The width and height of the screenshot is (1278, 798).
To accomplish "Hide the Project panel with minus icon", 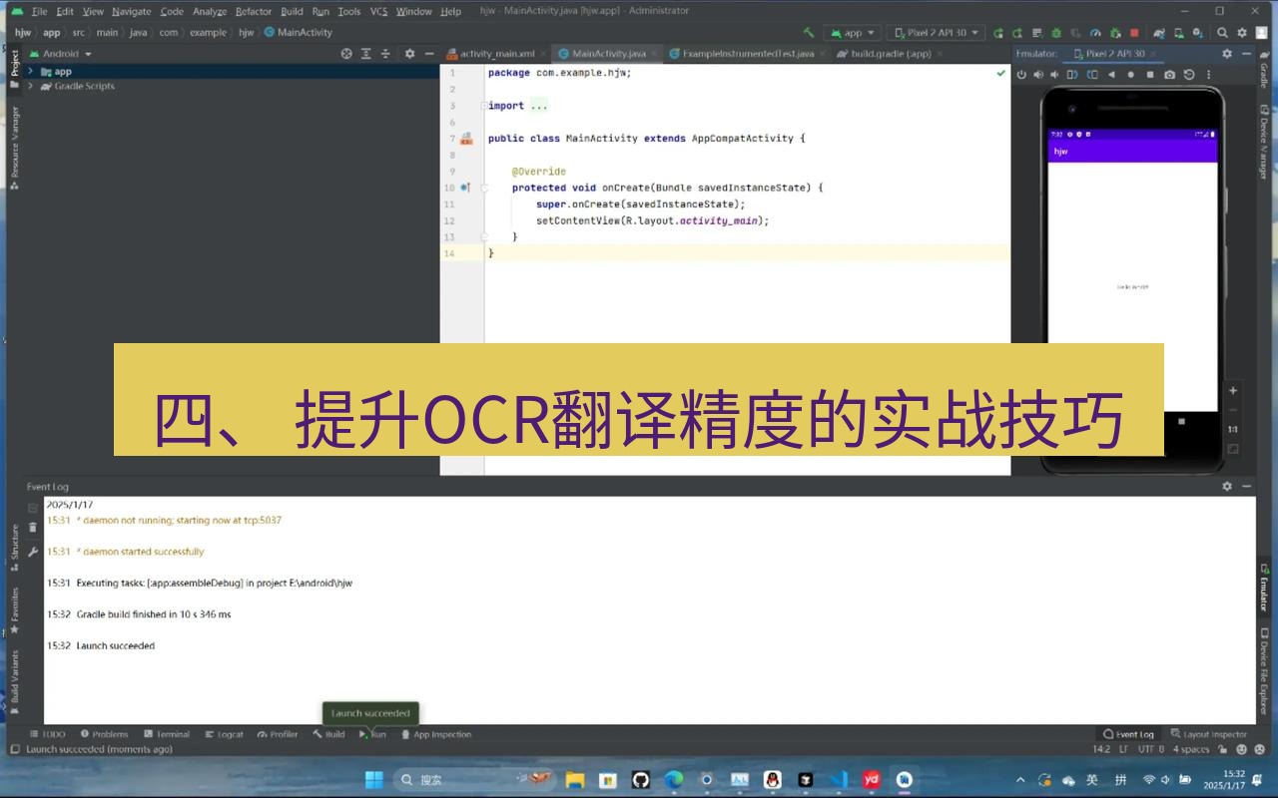I will [429, 54].
